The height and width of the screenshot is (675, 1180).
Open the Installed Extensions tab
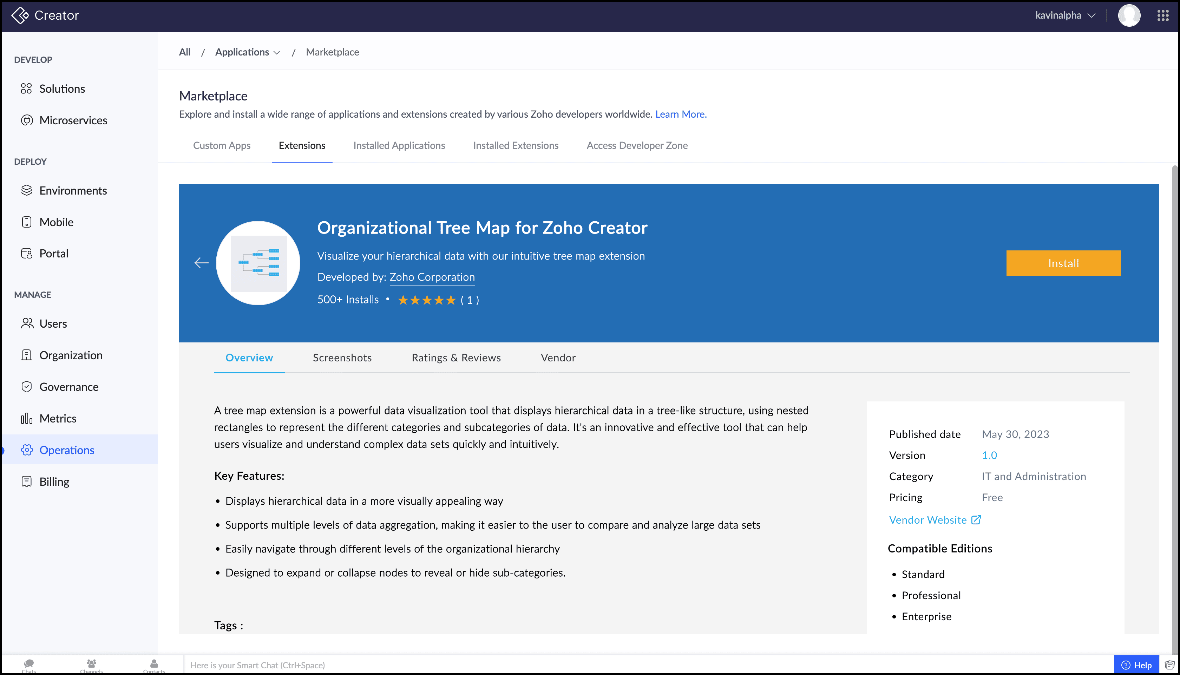pos(516,145)
